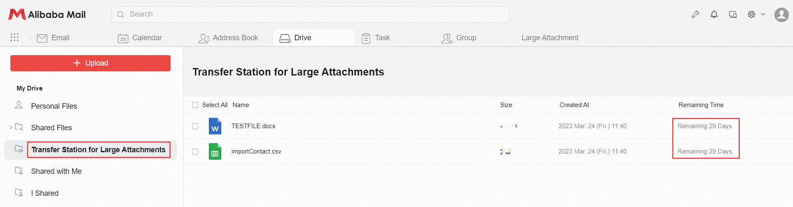Open the settings dropdown arrow

(763, 15)
